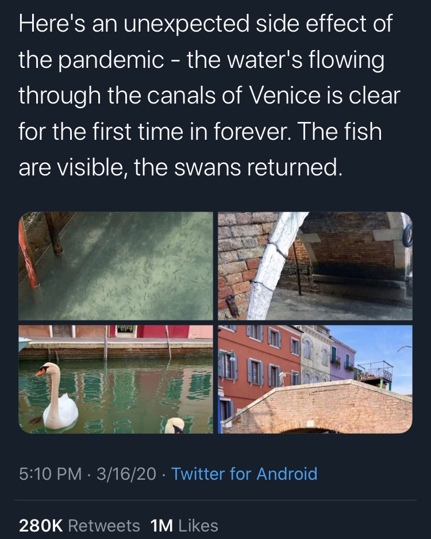Viewport: 431px width, 539px height.
Task: Open the fish in clear water photo
Action: [116, 266]
